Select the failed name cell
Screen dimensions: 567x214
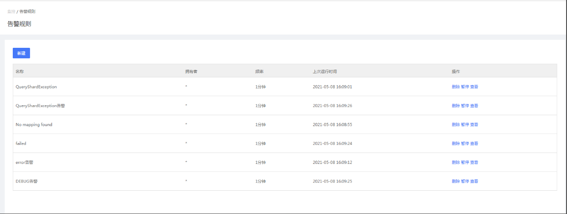[21, 143]
